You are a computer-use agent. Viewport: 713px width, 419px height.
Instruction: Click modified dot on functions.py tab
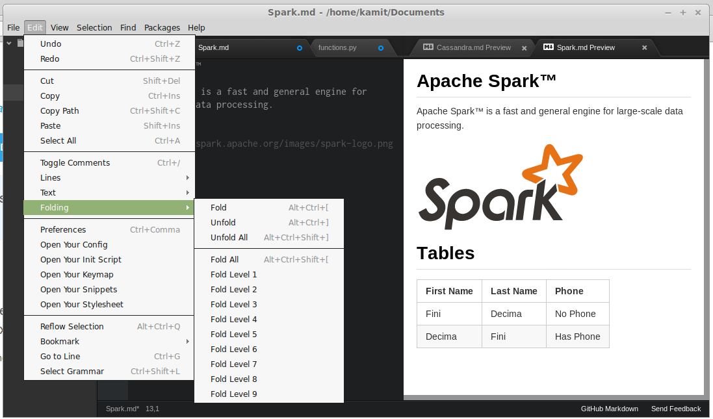[x=381, y=47]
